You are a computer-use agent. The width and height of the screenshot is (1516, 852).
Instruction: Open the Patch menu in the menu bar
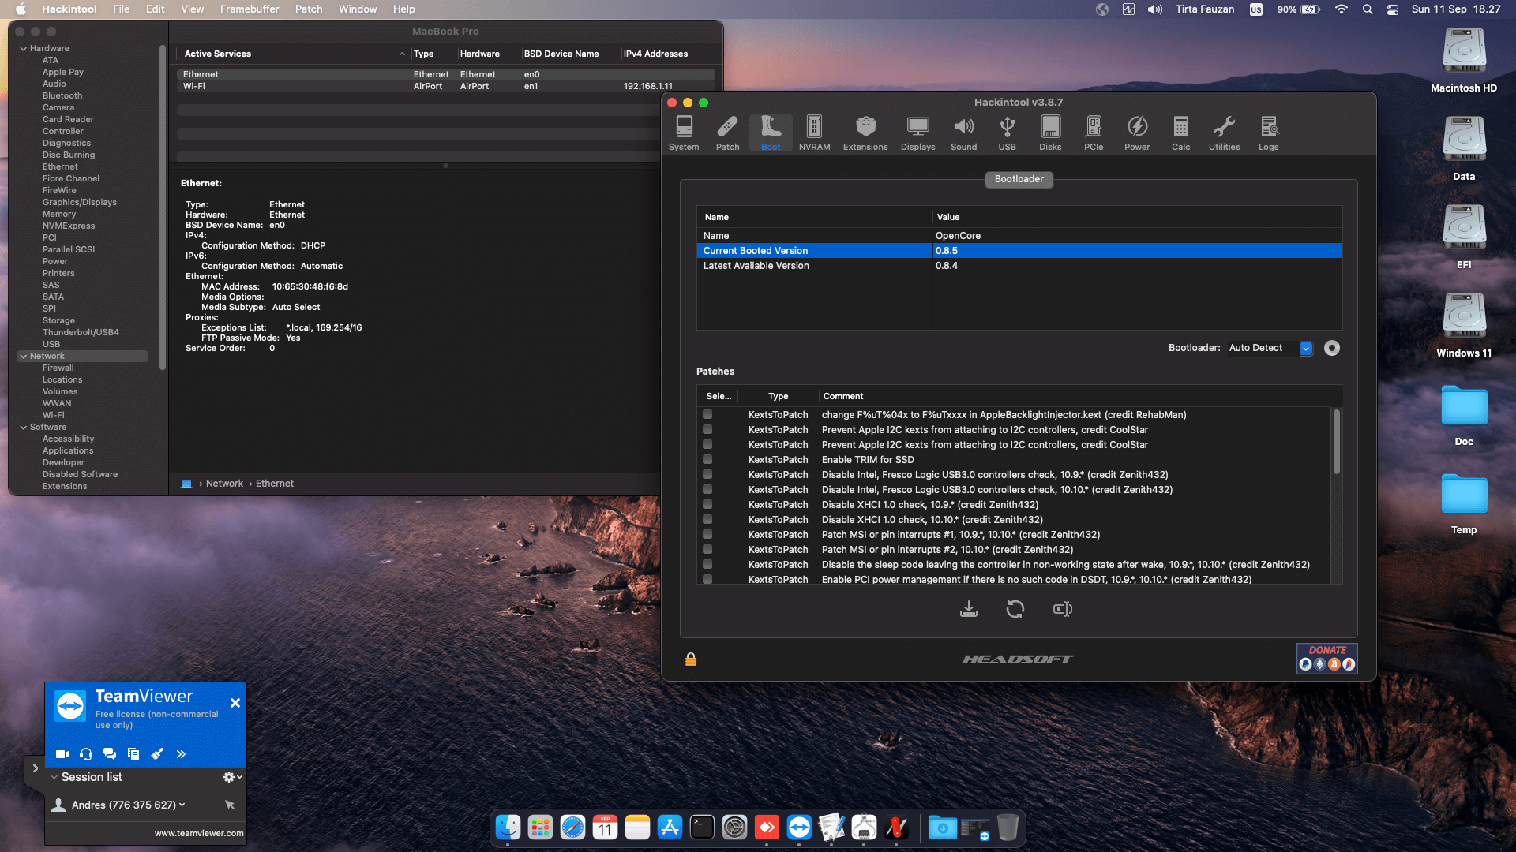point(309,9)
